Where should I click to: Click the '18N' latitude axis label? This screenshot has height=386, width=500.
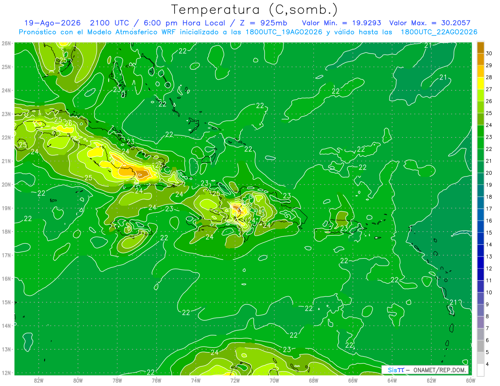pos(6,232)
